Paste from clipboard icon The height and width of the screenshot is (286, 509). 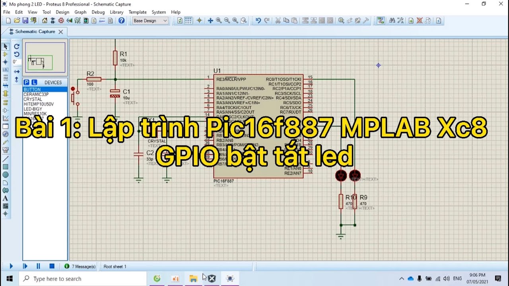(294, 21)
